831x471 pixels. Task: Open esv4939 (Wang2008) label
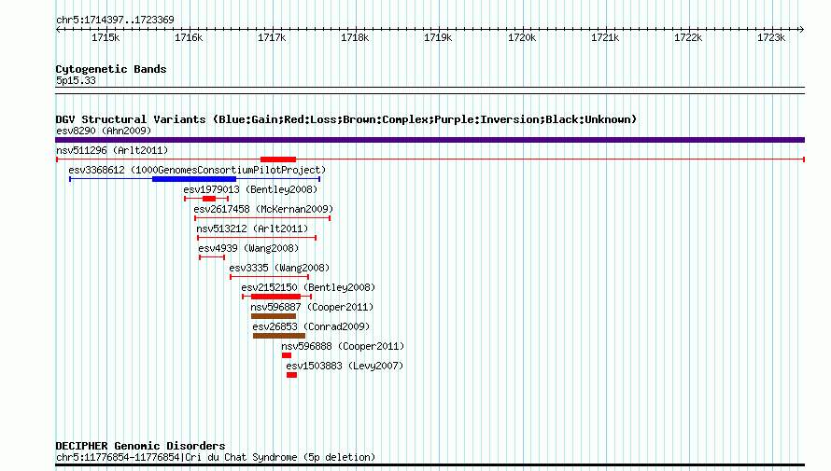coord(248,248)
